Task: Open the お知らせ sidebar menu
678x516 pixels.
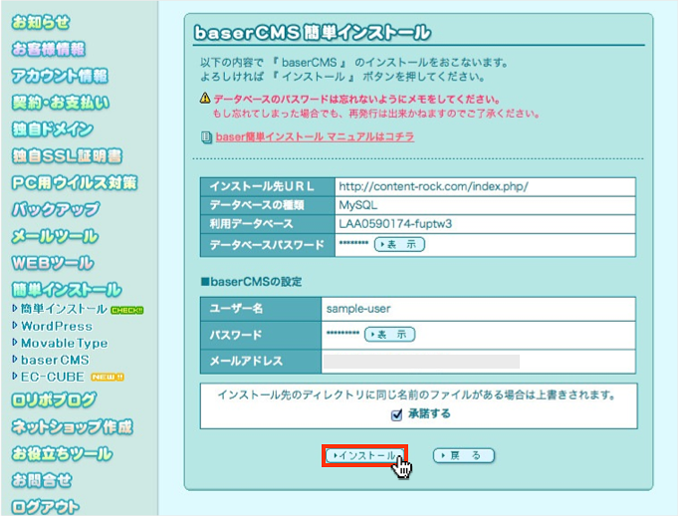Action: pyautogui.click(x=41, y=22)
